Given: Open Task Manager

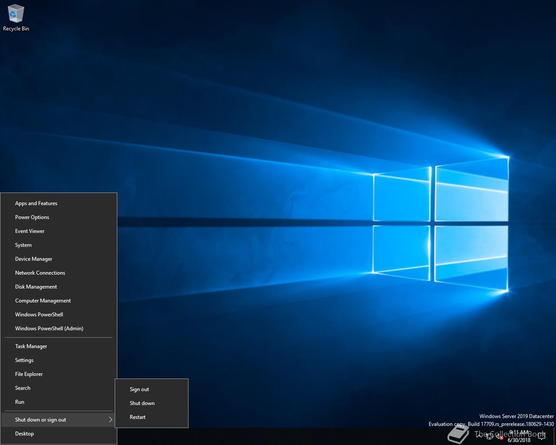Looking at the screenshot, I should coord(59,346).
